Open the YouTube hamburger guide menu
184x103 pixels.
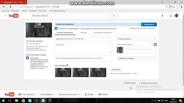5,16
